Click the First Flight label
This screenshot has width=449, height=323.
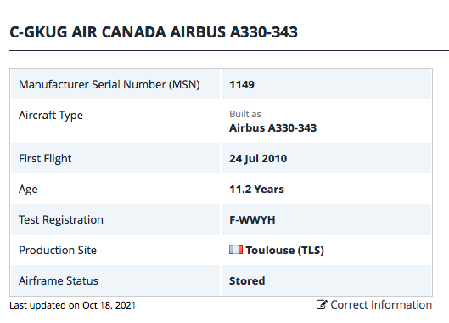(45, 159)
